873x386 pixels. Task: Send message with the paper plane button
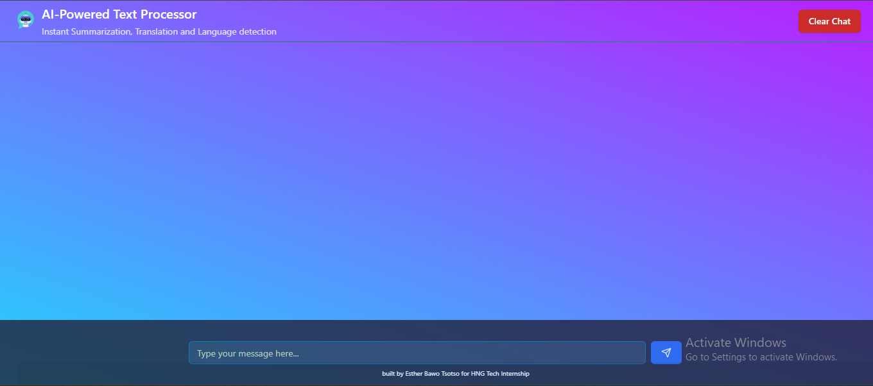[x=666, y=353]
